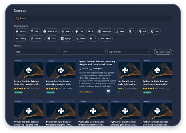Select the Flask technology chip
186x133 pixels.
tap(81, 38)
